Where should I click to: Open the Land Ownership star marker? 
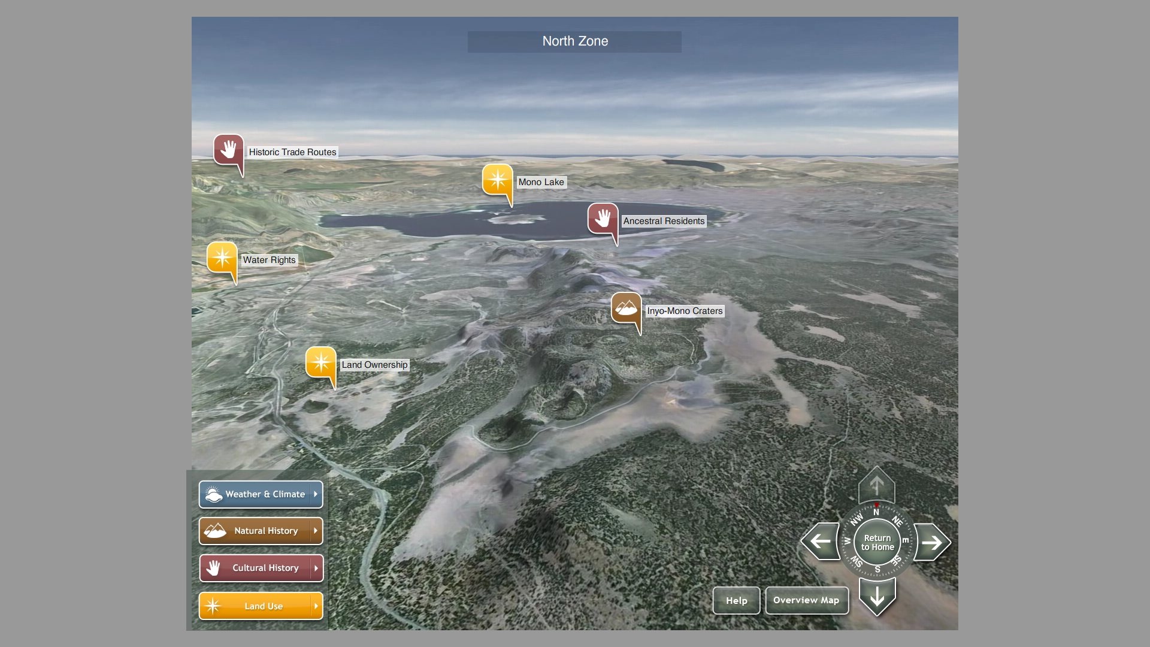click(x=320, y=362)
